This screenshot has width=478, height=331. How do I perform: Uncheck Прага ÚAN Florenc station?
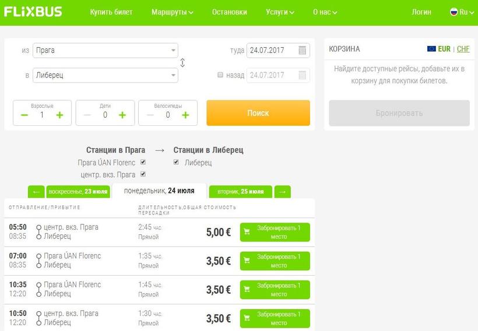click(143, 162)
